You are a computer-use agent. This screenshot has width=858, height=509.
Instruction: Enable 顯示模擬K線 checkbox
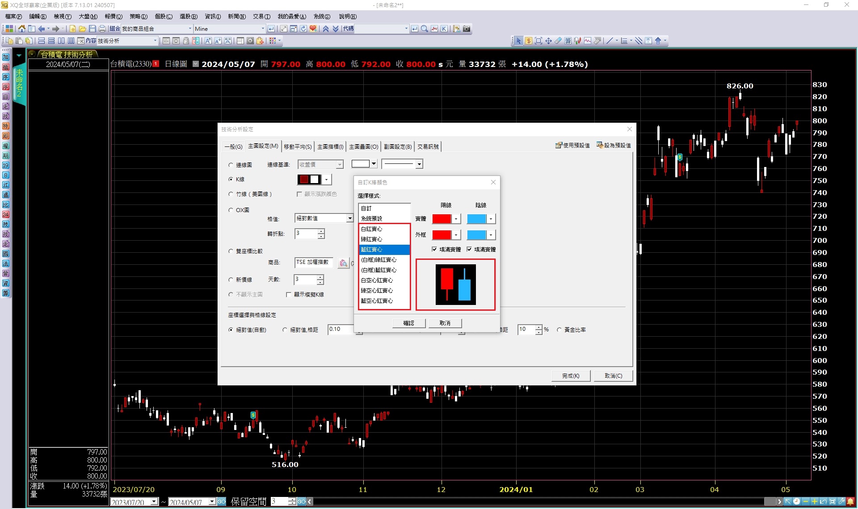[x=289, y=295]
